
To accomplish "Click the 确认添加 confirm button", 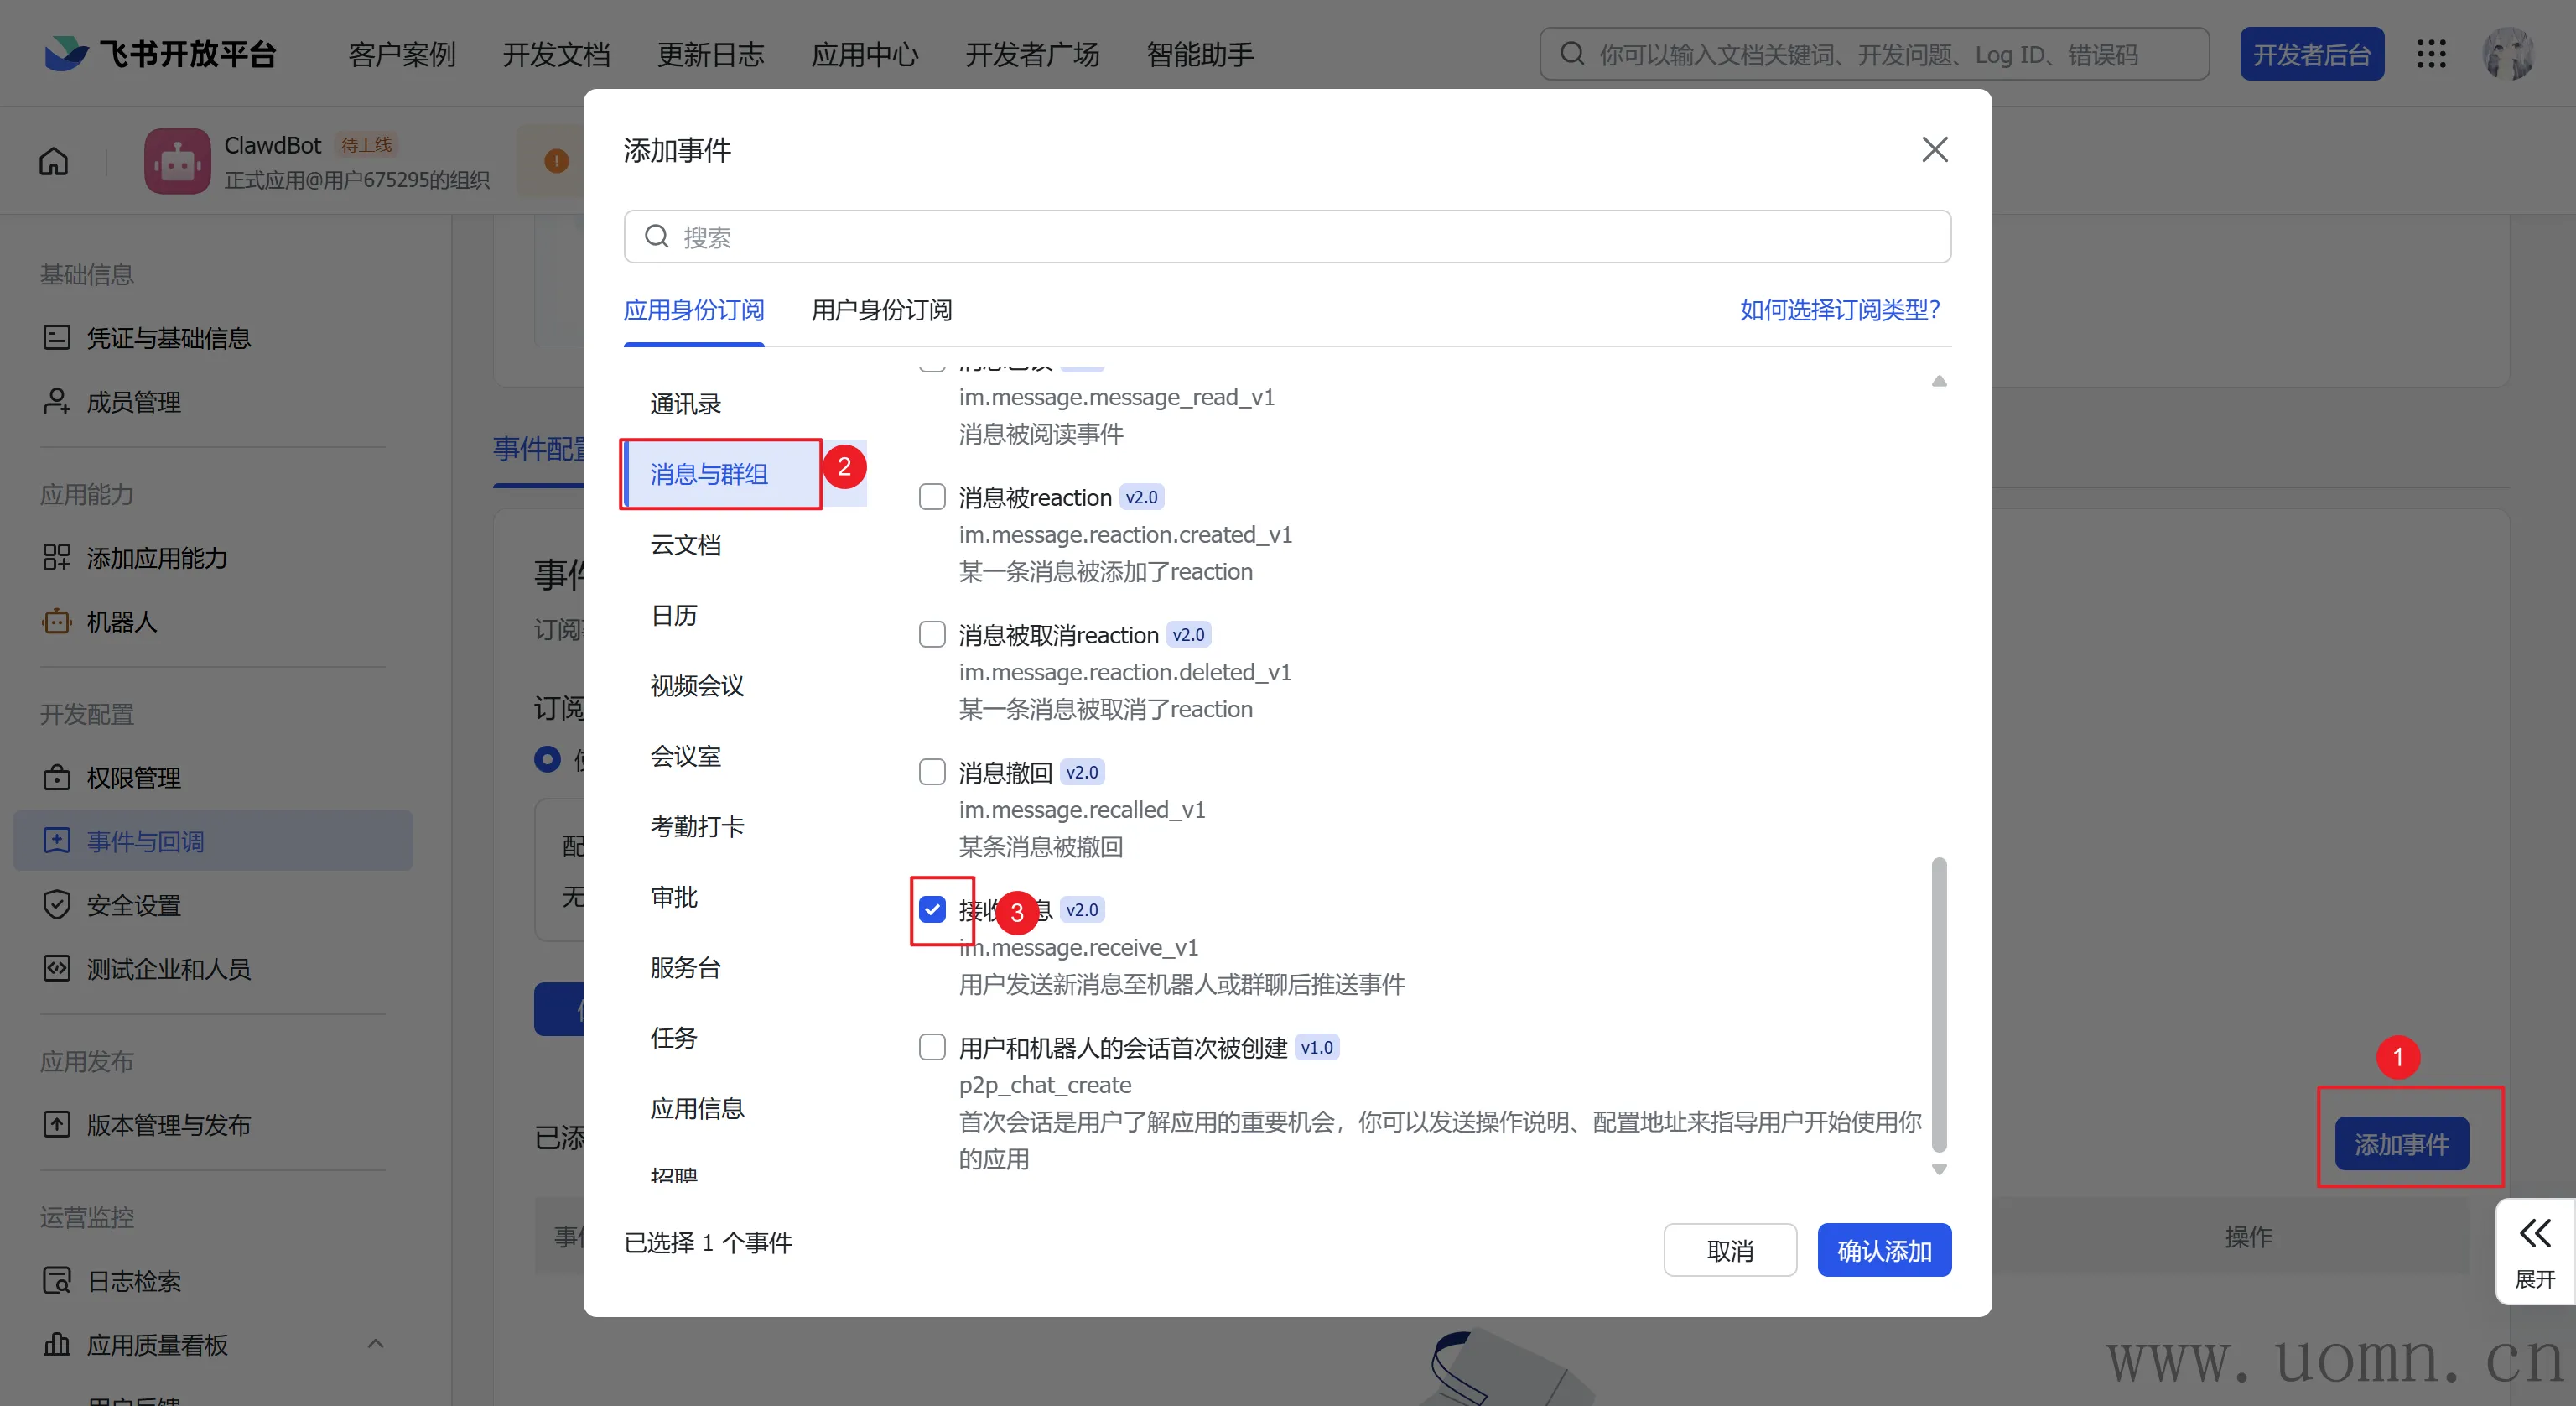I will click(x=1883, y=1251).
